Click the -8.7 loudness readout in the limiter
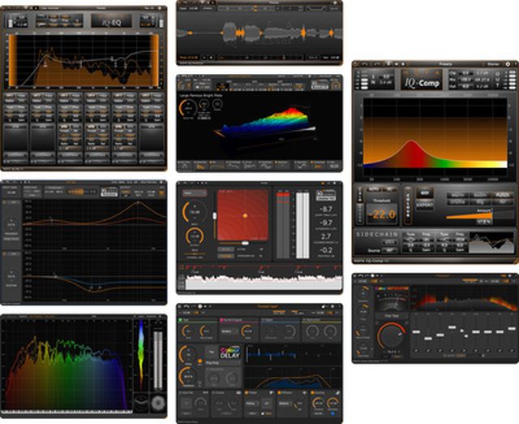519x424 pixels. pos(326,210)
